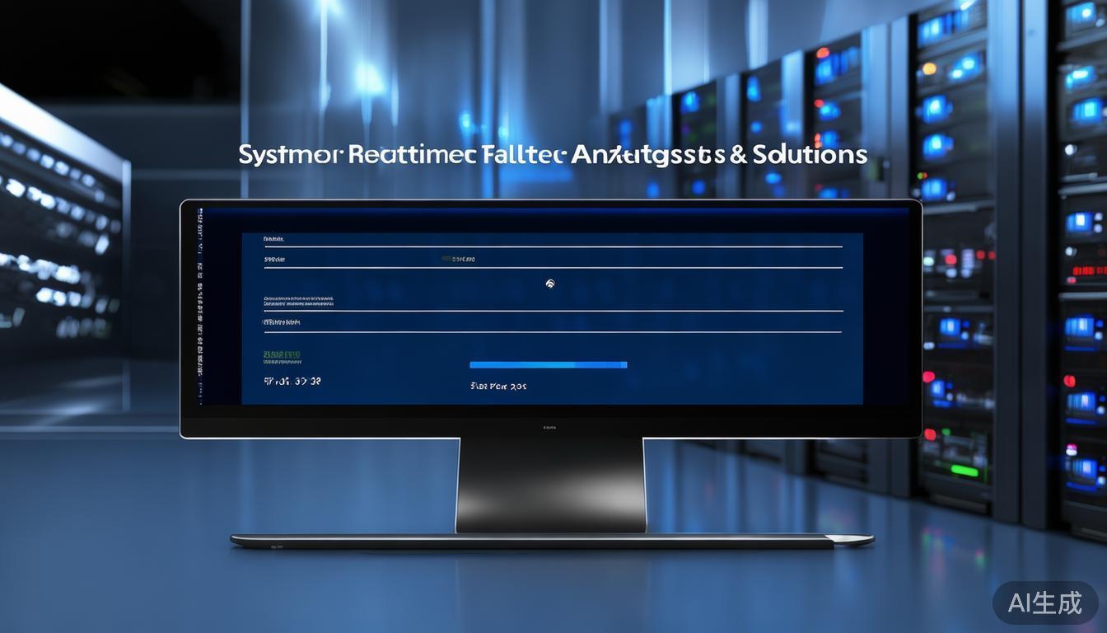Click the headline title above the monitor
Viewport: 1107px width, 633px height.
(552, 154)
